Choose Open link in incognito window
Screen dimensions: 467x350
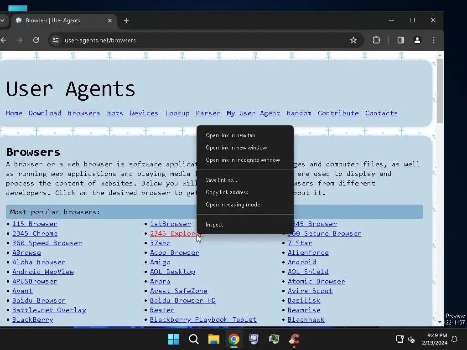(245, 160)
